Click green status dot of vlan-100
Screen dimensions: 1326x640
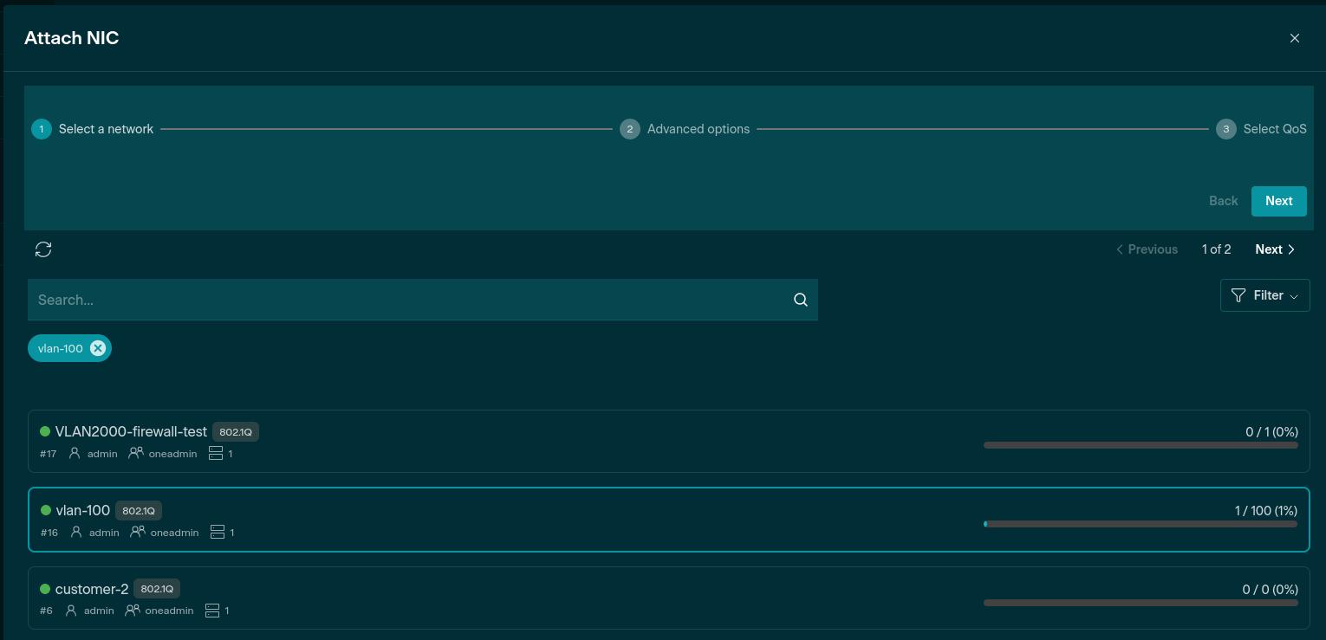click(46, 510)
